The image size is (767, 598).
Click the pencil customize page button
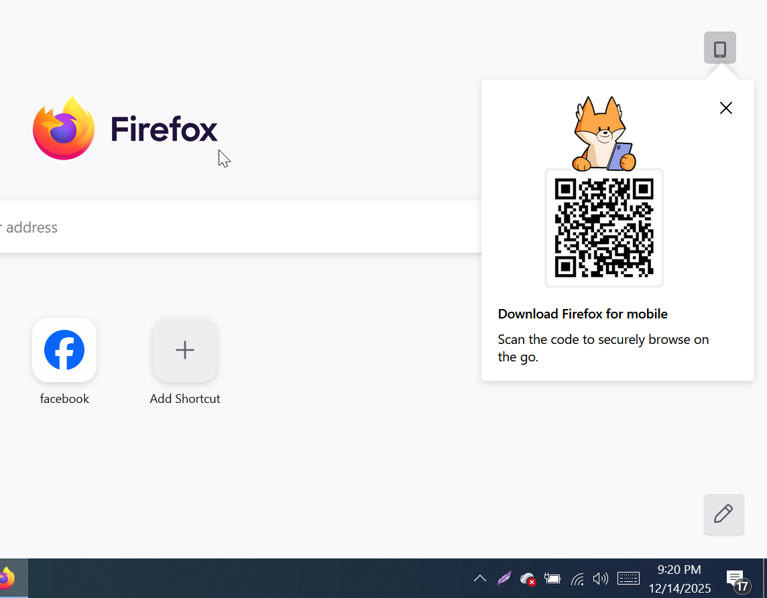click(723, 514)
